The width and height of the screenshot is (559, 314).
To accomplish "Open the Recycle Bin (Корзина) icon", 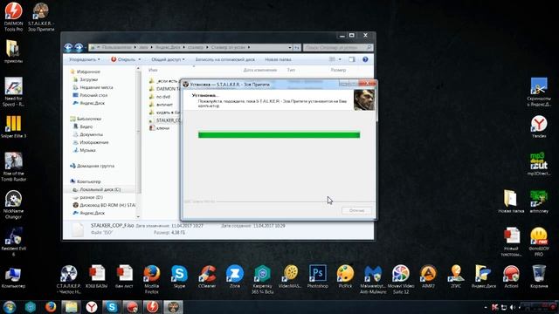I will point(539,276).
